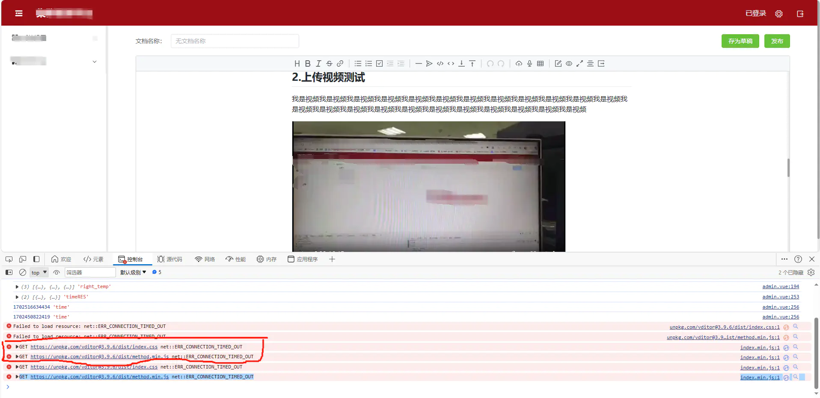
Task: Toggle the DevTools dock sidebar layout icon
Action: (36, 259)
